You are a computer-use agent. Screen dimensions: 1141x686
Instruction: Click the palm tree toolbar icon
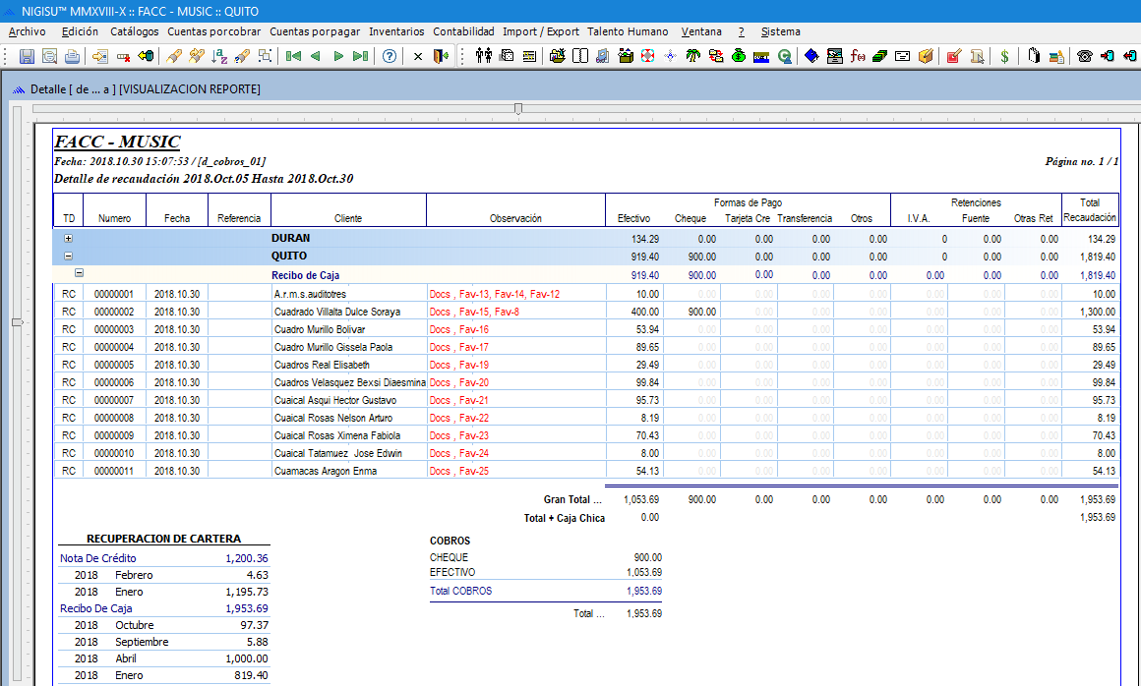click(x=693, y=56)
